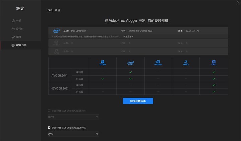Click CPU checkmark for HEVC decoder
The width and height of the screenshot is (241, 141).
coord(214,91)
